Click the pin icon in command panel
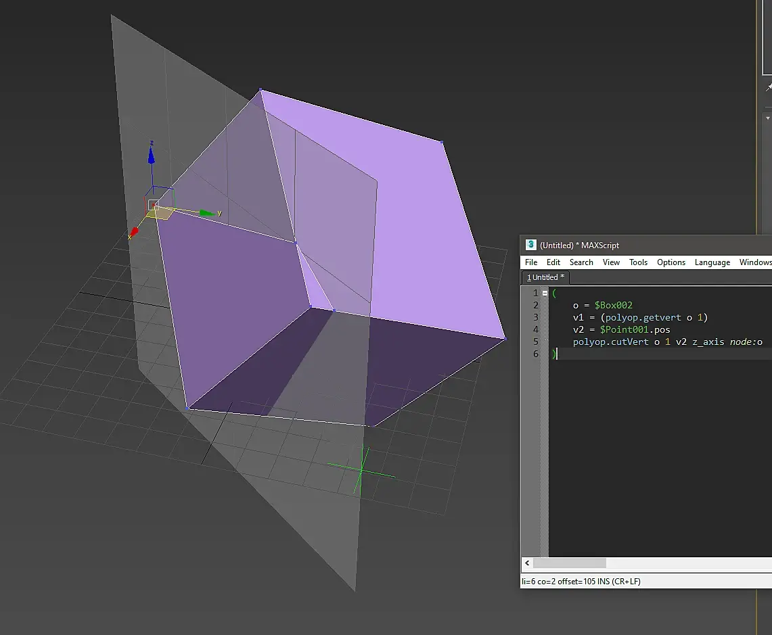Screen dimensions: 772x635 (x=768, y=88)
